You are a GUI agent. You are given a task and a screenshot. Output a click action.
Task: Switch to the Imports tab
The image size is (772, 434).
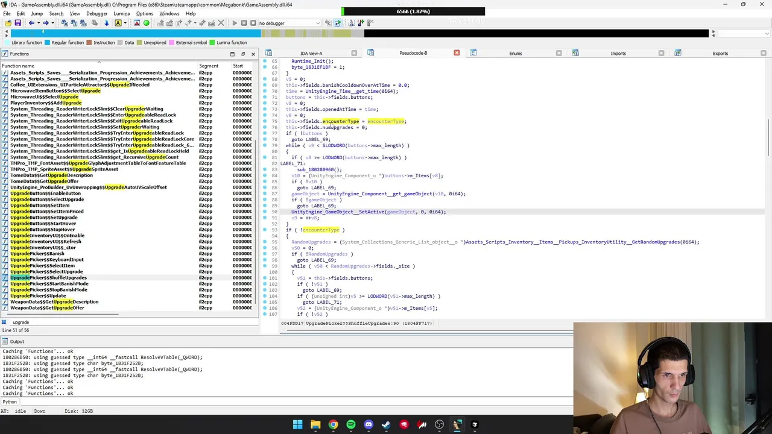click(618, 54)
